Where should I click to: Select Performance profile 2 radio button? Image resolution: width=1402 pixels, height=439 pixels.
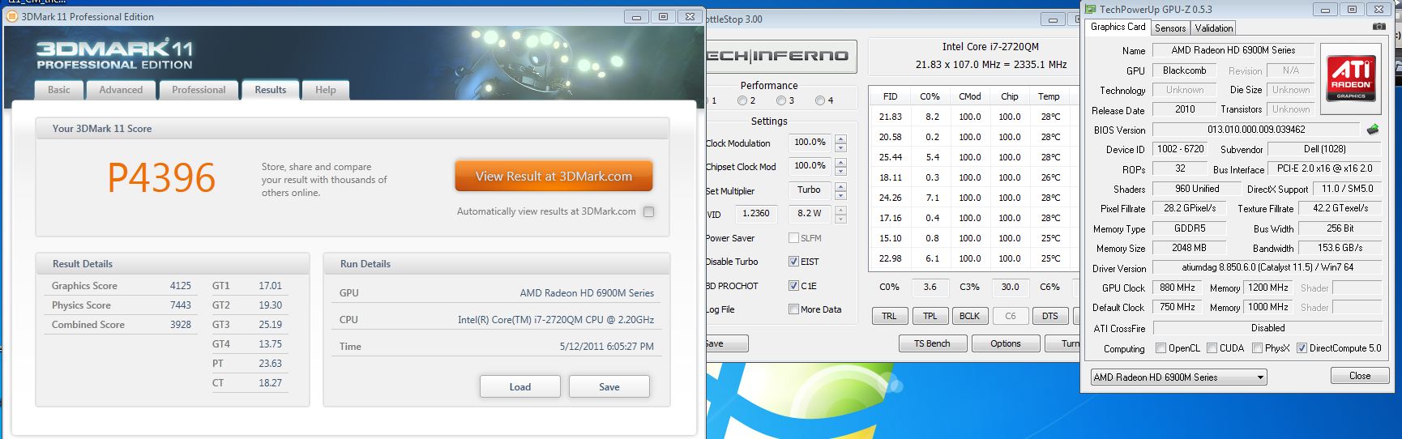tap(742, 101)
